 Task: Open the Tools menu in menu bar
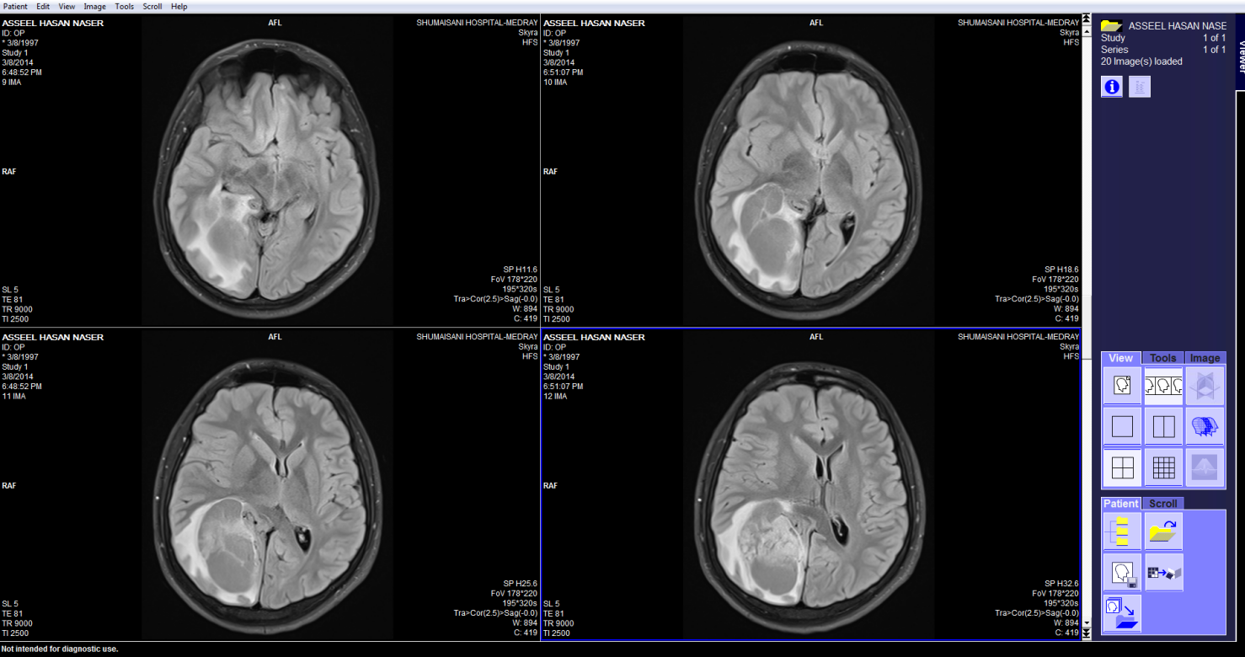[125, 6]
